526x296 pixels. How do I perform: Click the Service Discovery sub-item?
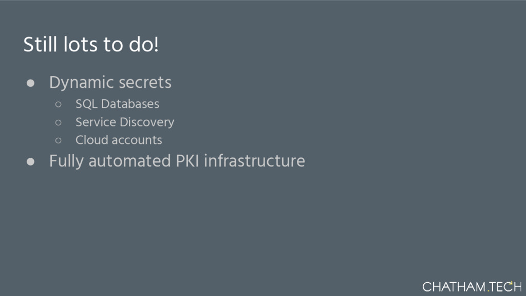pyautogui.click(x=125, y=122)
